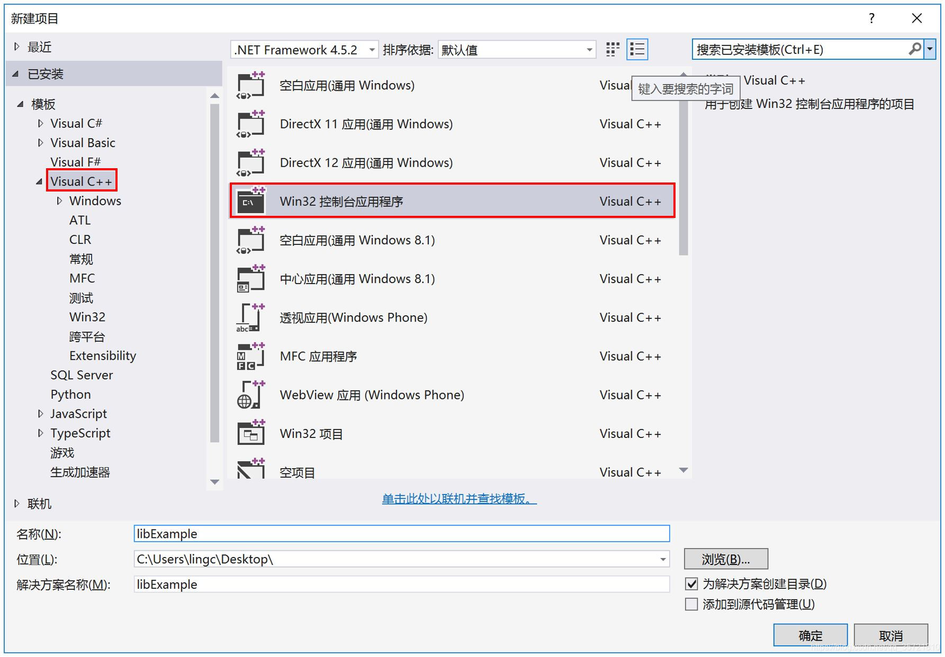Collapse the 已安装 section
Viewport: 945px width, 657px height.
pos(16,74)
